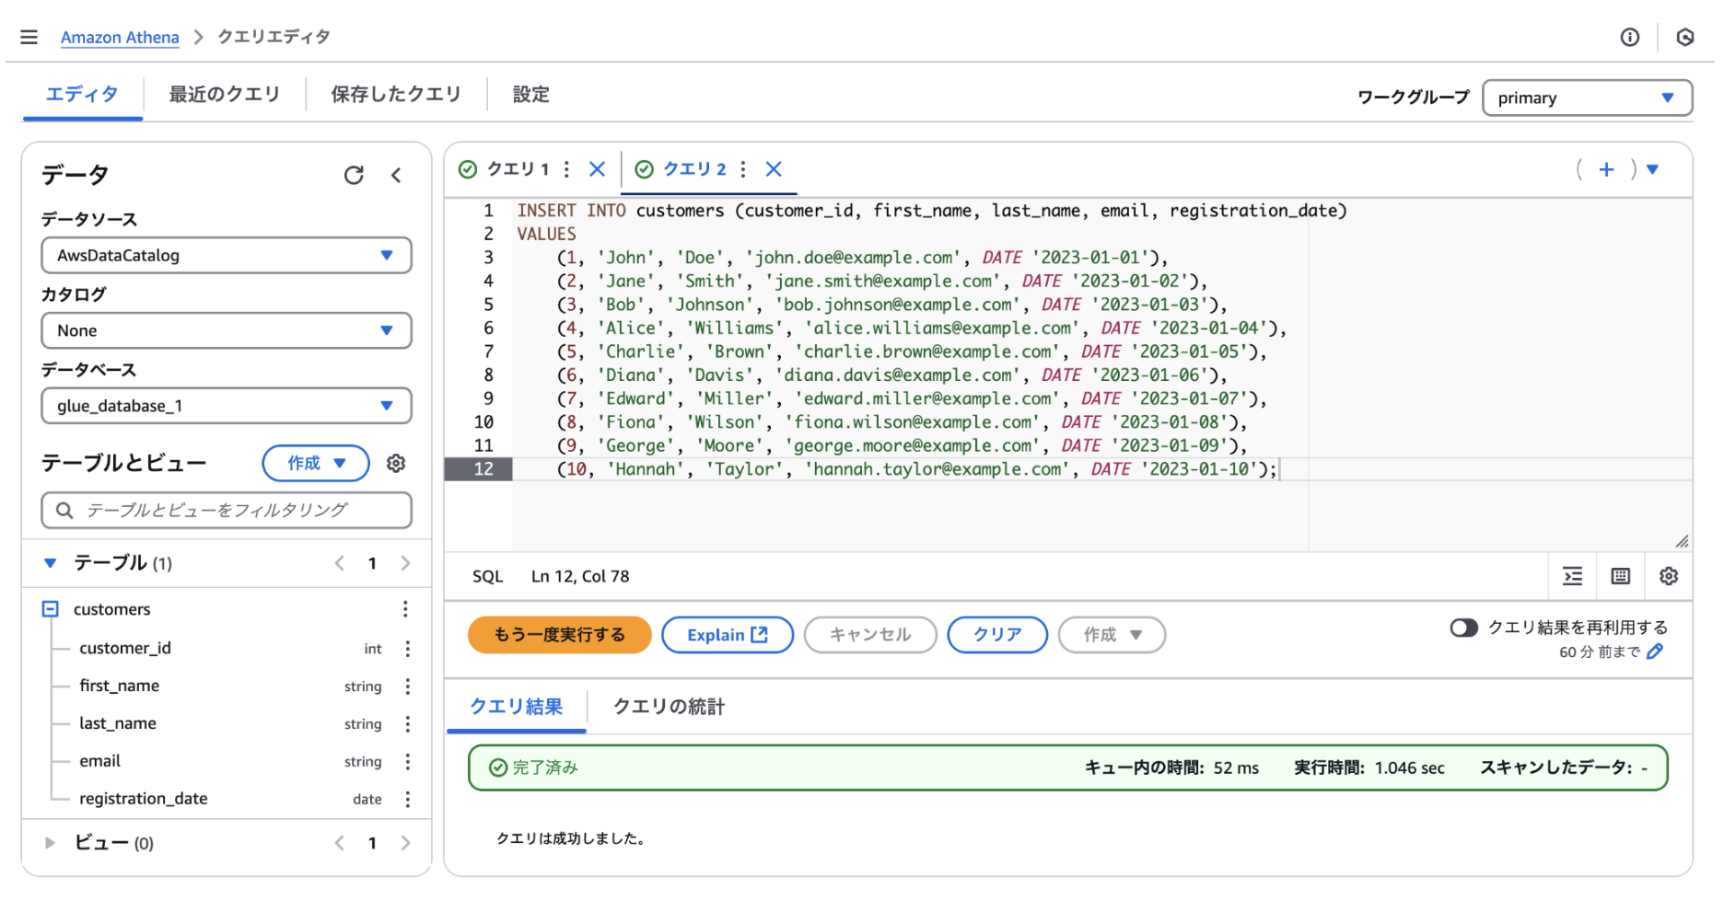Go to next page of views
Screen dimensions: 1724x911
tap(405, 843)
